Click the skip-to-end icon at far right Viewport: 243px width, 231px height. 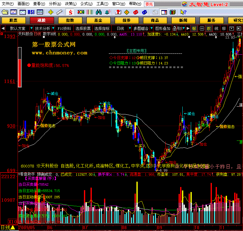click(239, 29)
